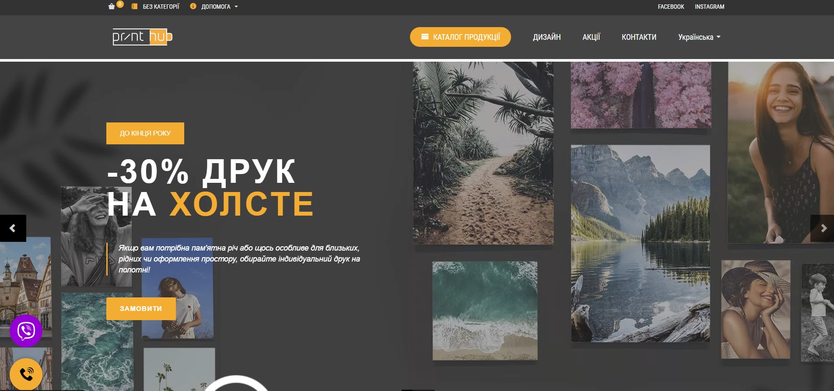Go to КОНТАКТИ page
This screenshot has height=391, width=834.
(639, 37)
